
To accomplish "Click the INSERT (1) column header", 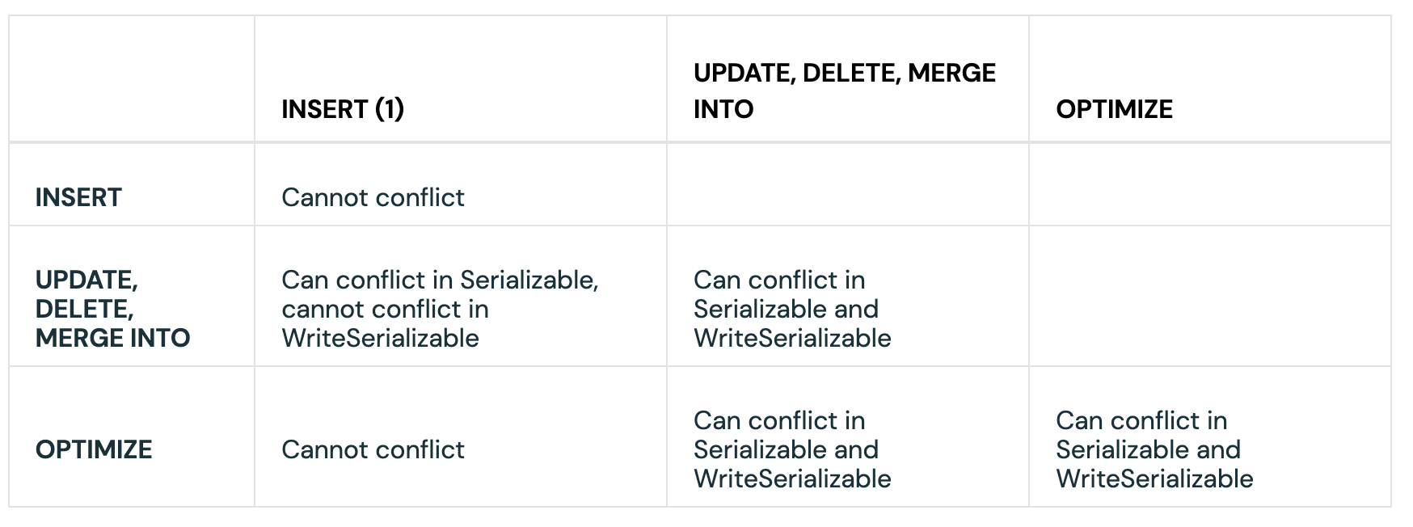I will 342,109.
